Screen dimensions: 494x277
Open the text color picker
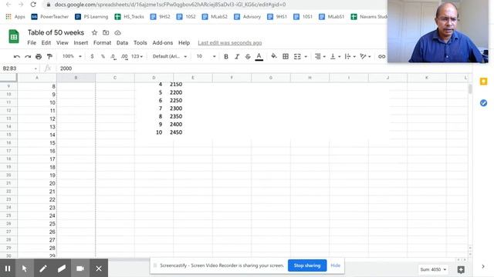pyautogui.click(x=259, y=56)
